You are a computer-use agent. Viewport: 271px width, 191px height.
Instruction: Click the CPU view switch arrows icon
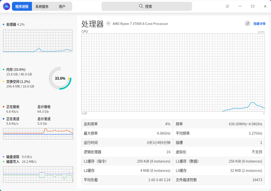coord(247,24)
